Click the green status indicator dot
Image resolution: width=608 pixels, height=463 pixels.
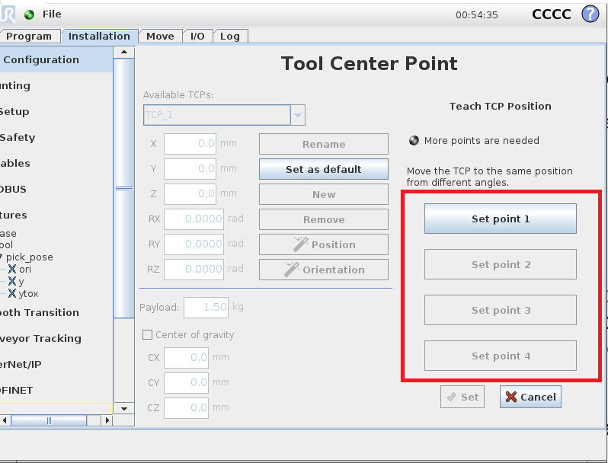point(29,14)
